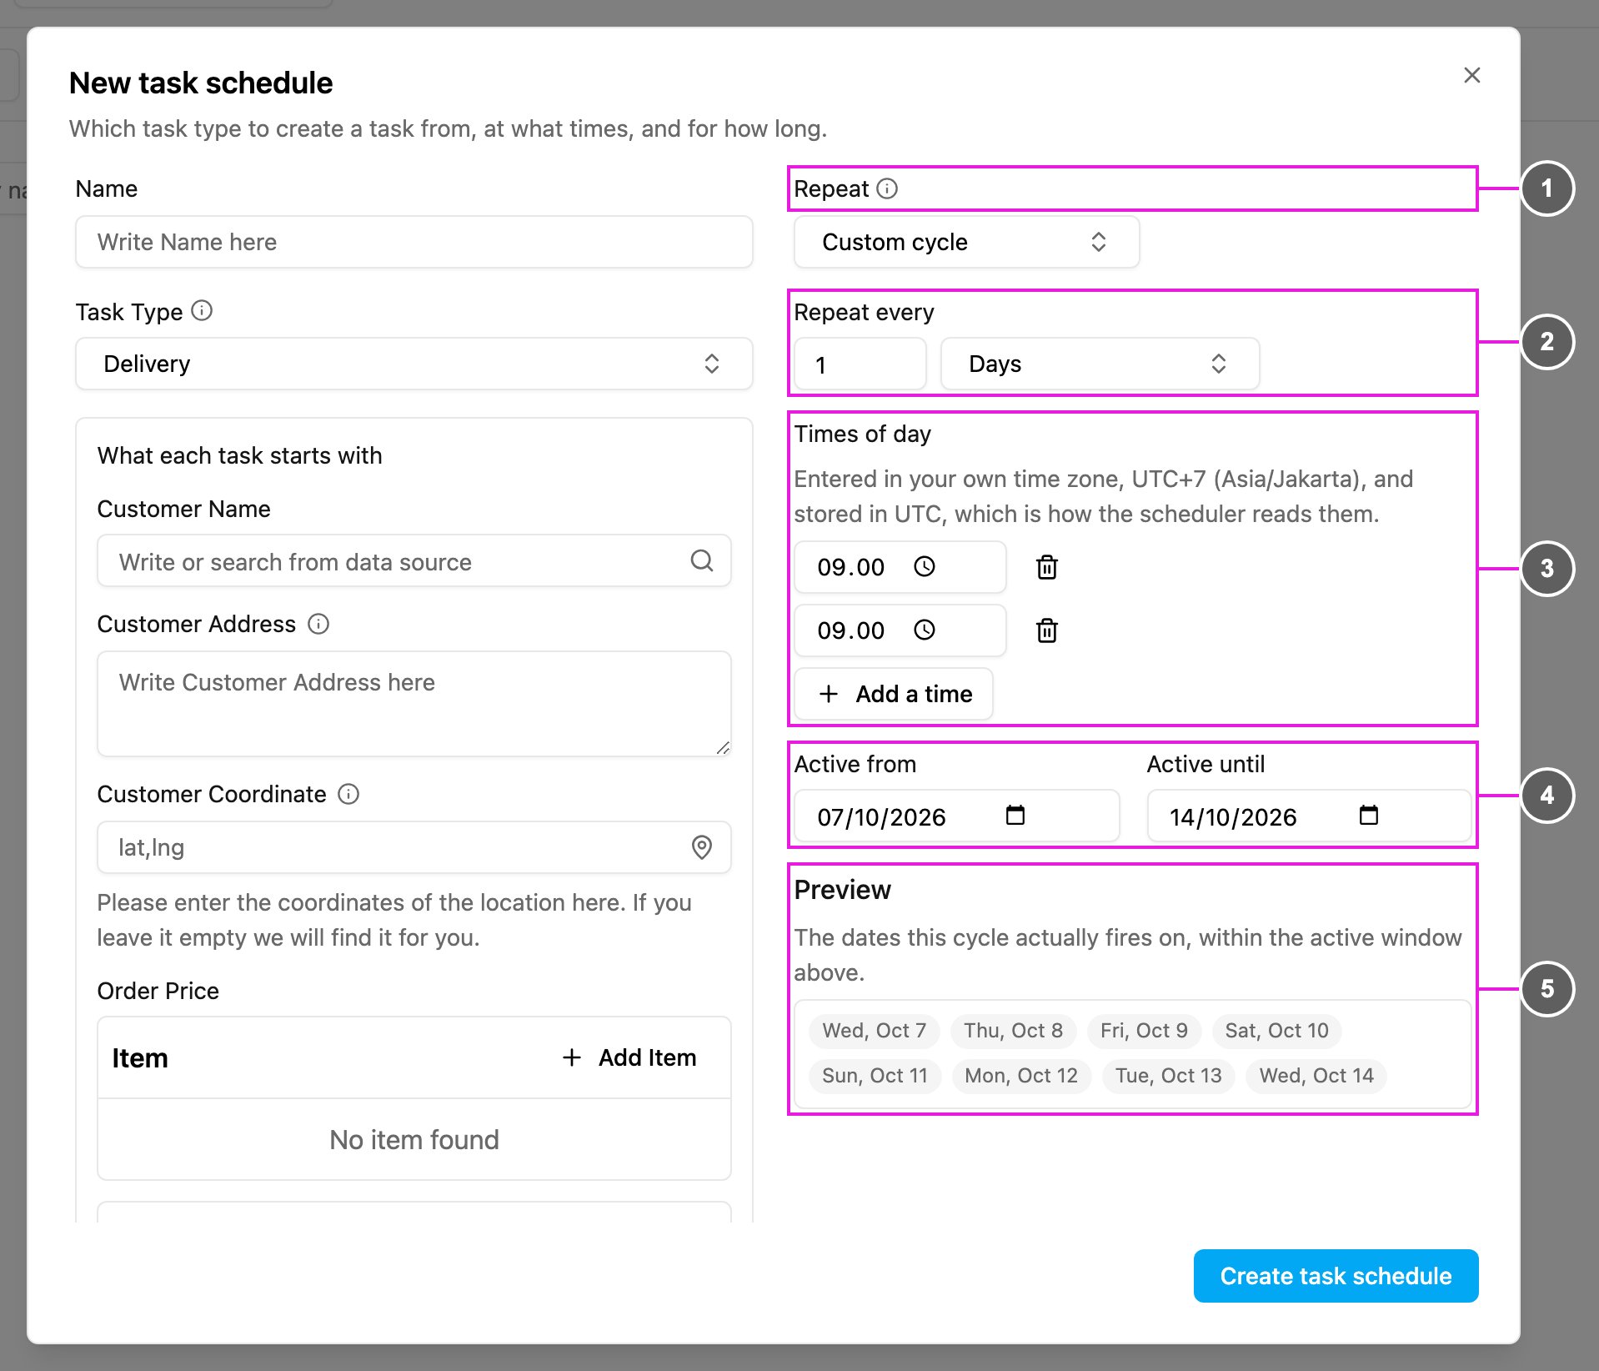The image size is (1599, 1371).
Task: Open the Custom cycle repeat dropdown
Action: coord(966,242)
